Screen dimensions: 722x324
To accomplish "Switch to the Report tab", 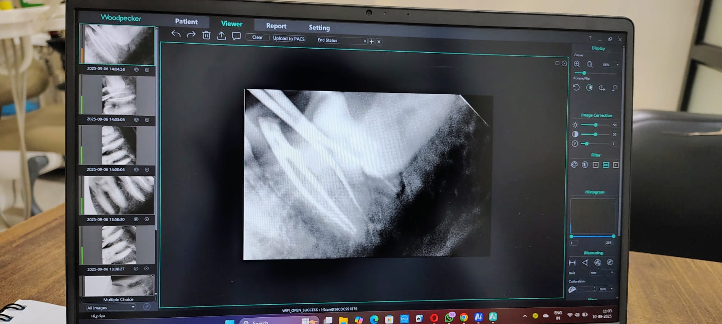I will 276,26.
